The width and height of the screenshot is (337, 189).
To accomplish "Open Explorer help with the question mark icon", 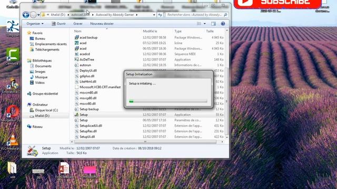I will pos(223,24).
